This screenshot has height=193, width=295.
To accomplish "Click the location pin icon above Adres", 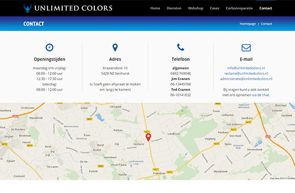I will (115, 47).
